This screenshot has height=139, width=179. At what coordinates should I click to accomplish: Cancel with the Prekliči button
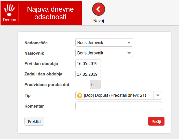(x=34, y=121)
